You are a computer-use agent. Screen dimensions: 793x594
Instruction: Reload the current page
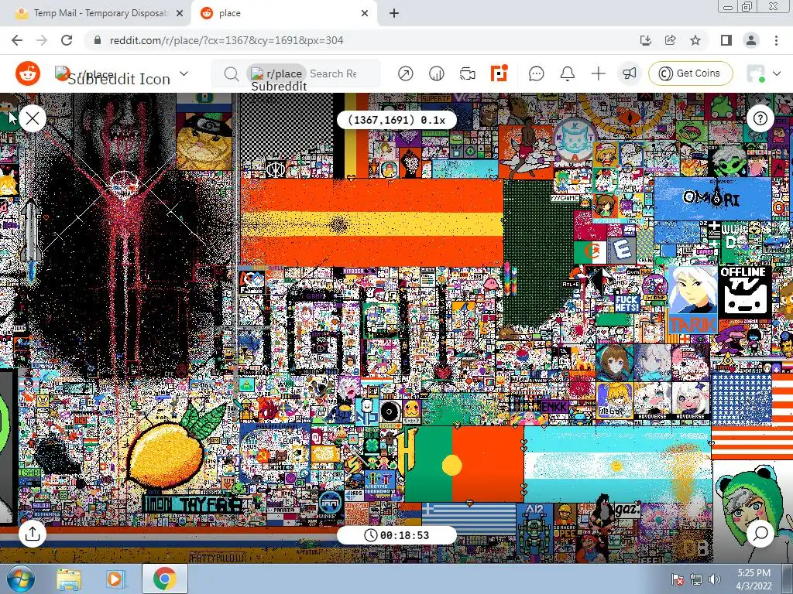click(67, 40)
